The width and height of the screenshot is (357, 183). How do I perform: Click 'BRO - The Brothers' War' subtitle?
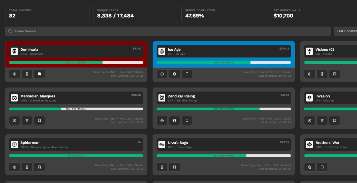(x=332, y=147)
